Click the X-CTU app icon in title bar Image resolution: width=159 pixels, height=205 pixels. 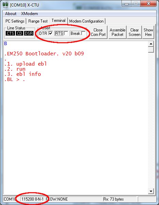pyautogui.click(x=5, y=5)
